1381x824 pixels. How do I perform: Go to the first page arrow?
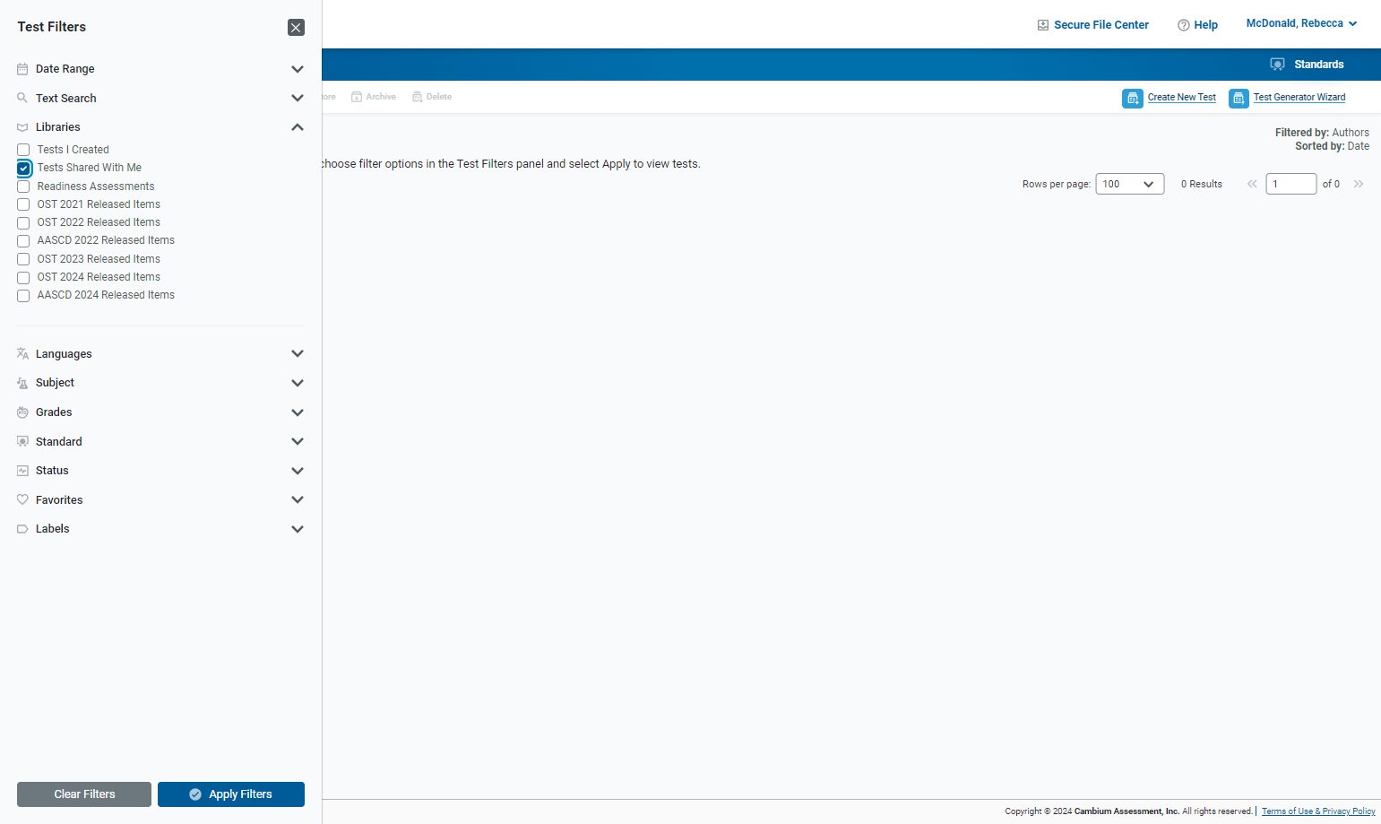pos(1252,184)
